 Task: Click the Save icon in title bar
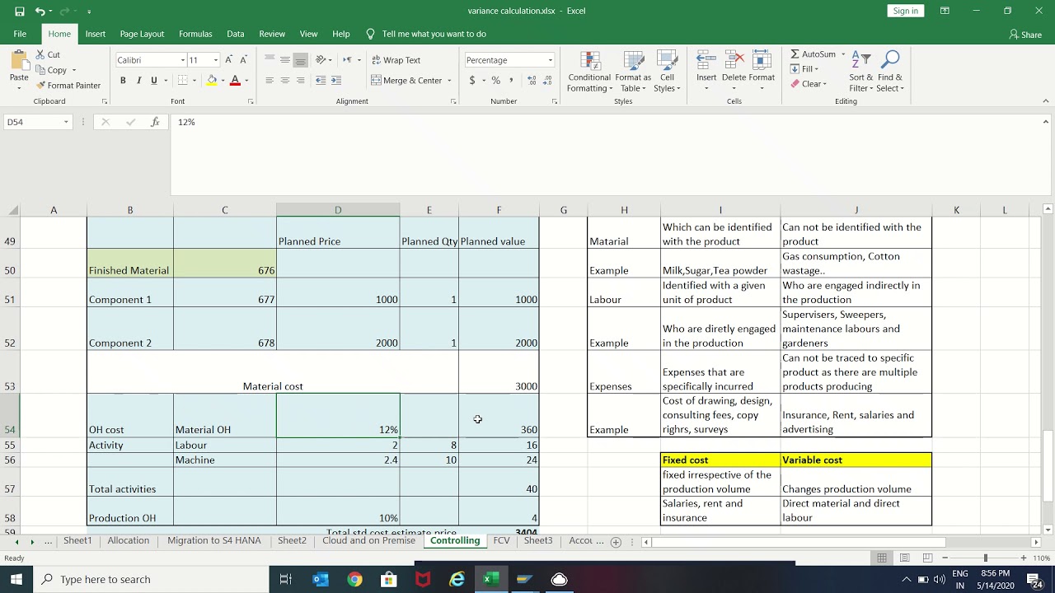[19, 12]
